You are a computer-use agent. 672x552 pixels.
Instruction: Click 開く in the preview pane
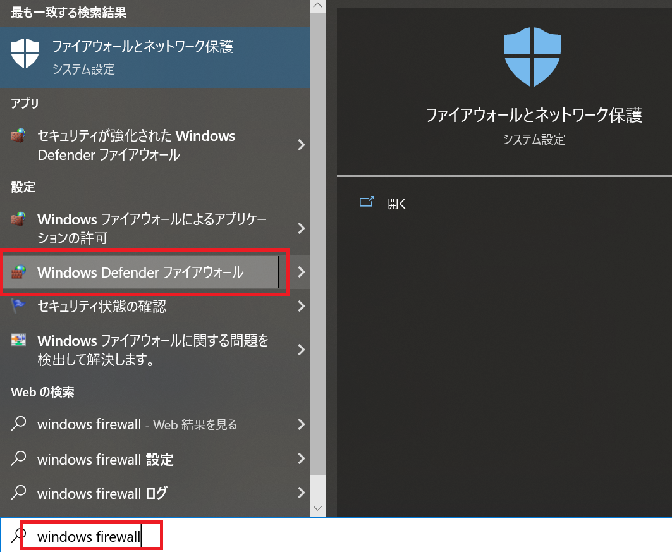(396, 204)
